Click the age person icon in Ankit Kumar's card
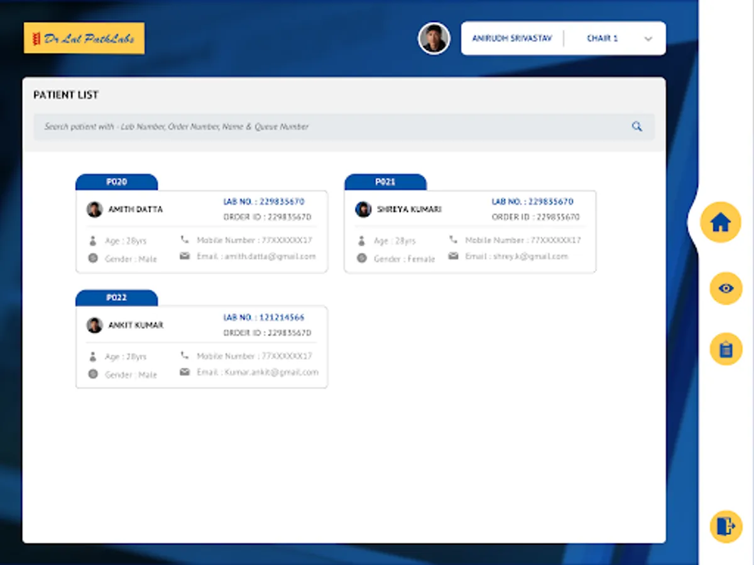This screenshot has width=754, height=565. point(93,357)
